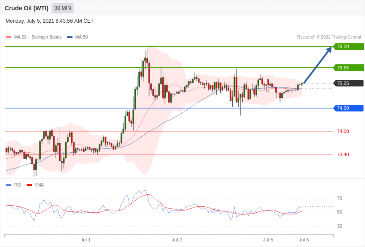Click the 9MA legend red swatch
Image resolution: width=365 pixels, height=247 pixels.
click(29, 185)
